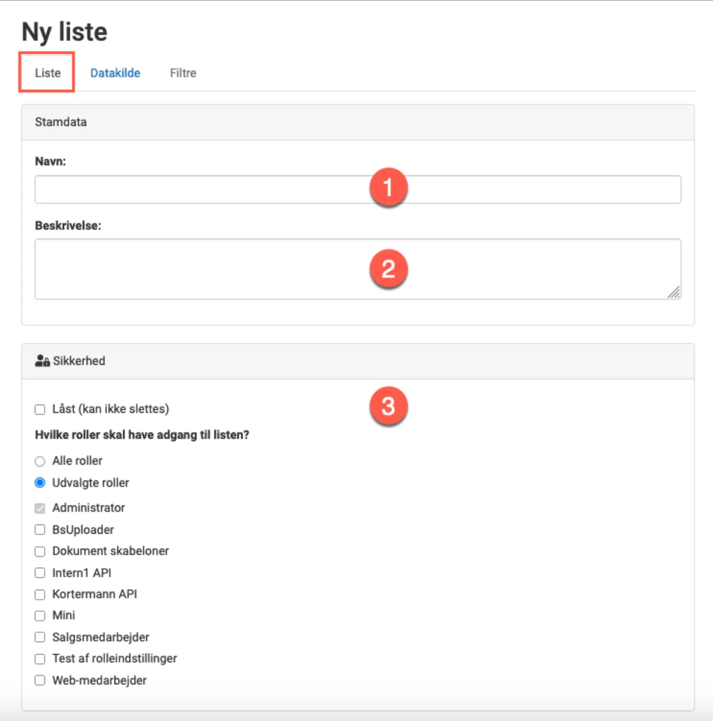Check the BsUploader role checkbox
This screenshot has height=721, width=713.
click(x=40, y=530)
